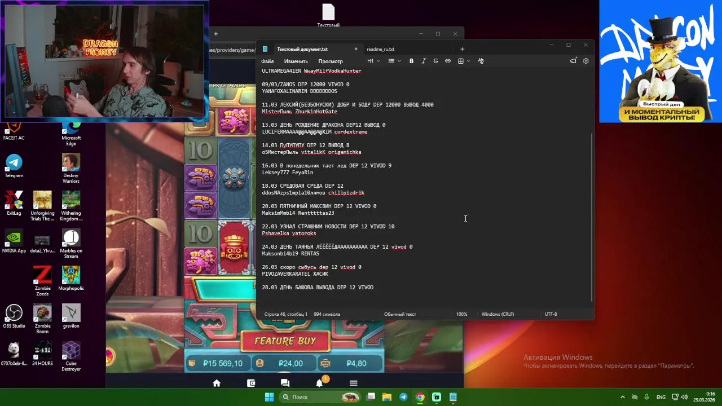This screenshot has height=406, width=722.
Task: Open the casino notifications bell
Action: pos(319,383)
